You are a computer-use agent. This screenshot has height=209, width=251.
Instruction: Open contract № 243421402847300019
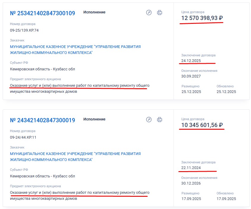pos(42,120)
